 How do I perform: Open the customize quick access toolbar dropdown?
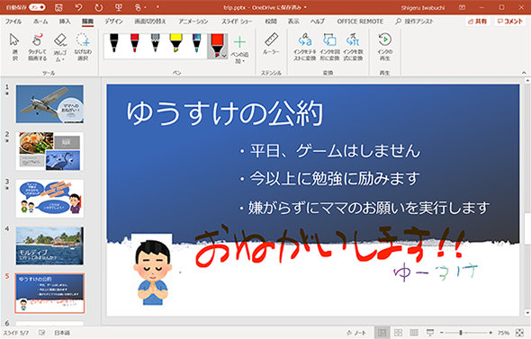[157, 7]
